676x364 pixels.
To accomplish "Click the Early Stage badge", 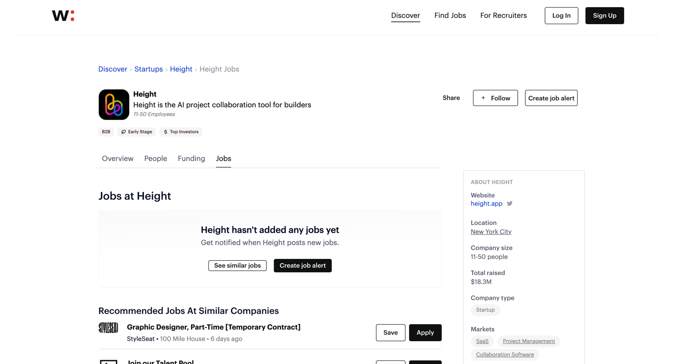I will coord(137,132).
